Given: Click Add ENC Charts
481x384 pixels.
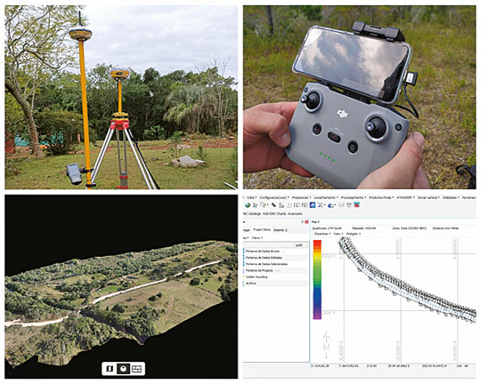Looking at the screenshot, I should tap(274, 213).
